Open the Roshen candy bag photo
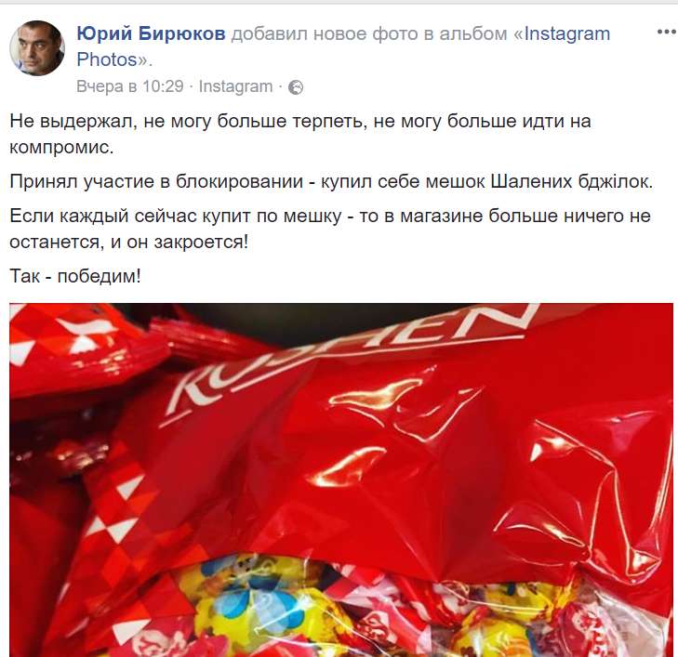The image size is (678, 657). 341,480
